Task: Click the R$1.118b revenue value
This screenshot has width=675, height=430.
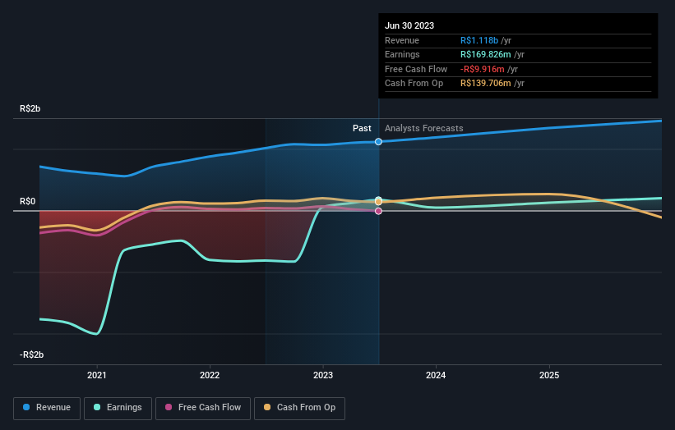Action: point(479,40)
